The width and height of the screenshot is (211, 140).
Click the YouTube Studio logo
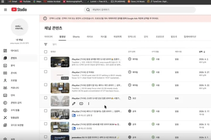pos(19,10)
